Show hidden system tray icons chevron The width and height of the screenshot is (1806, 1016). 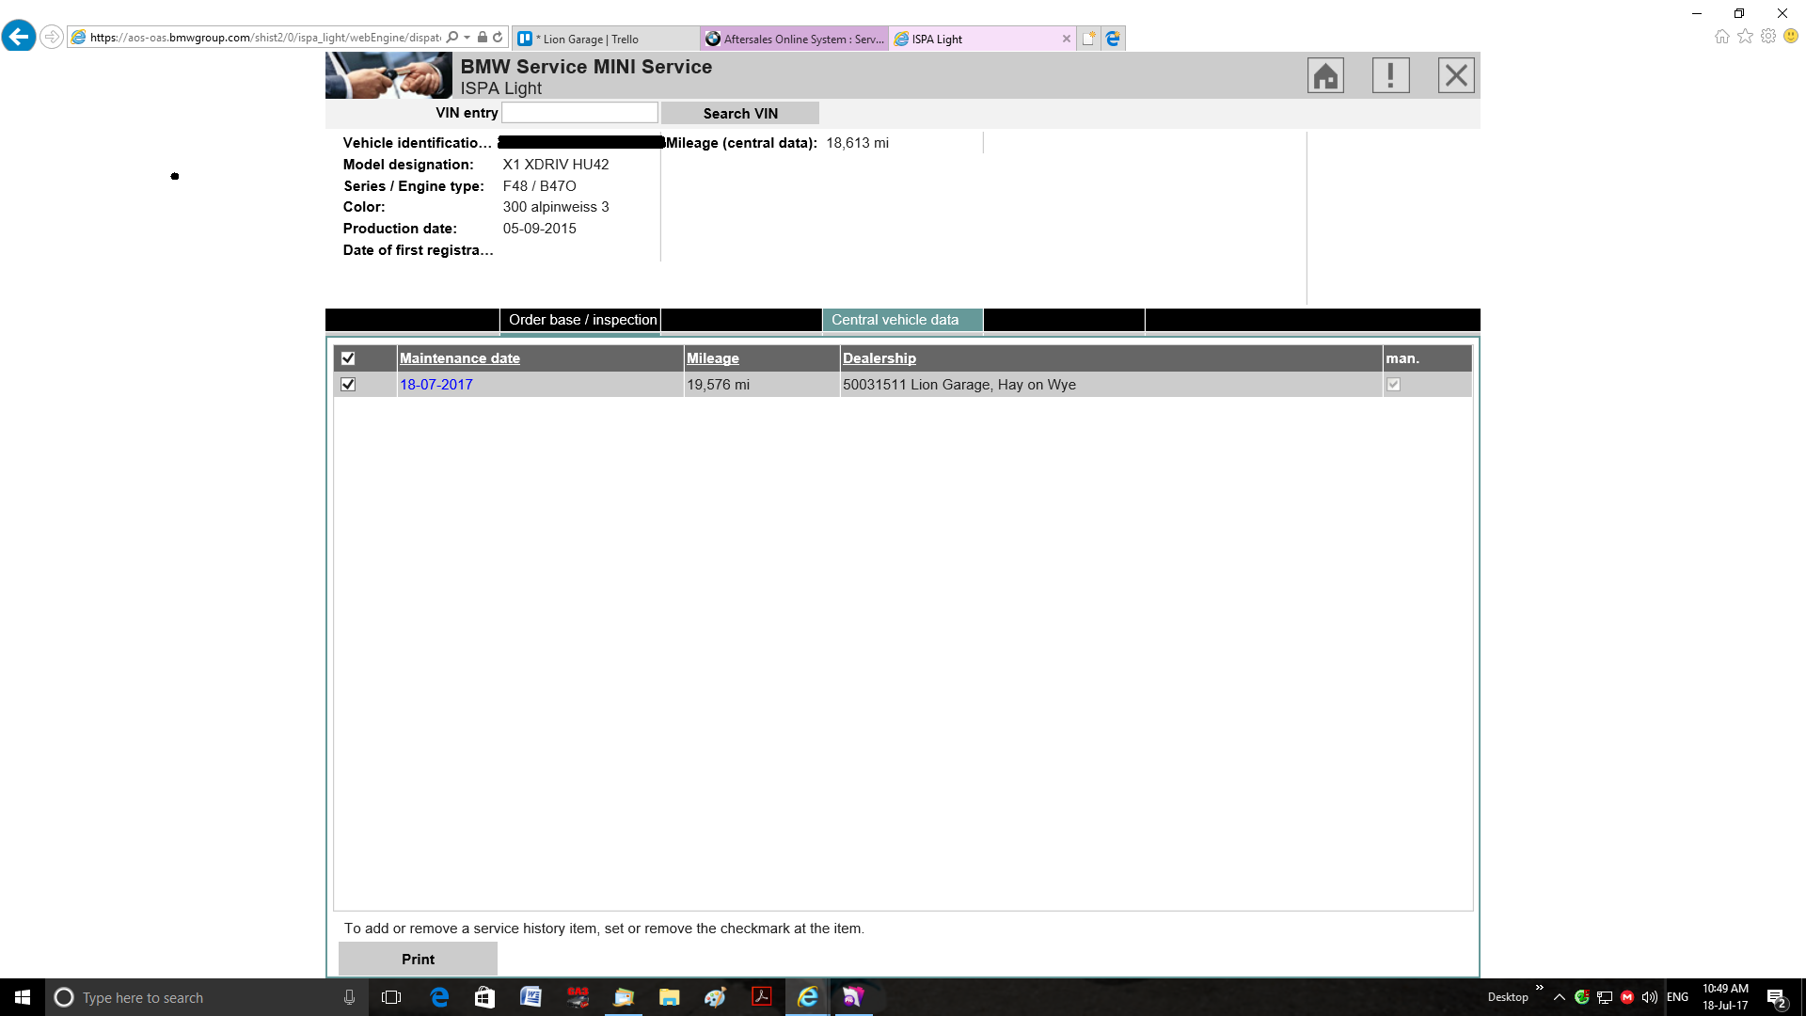click(1559, 997)
